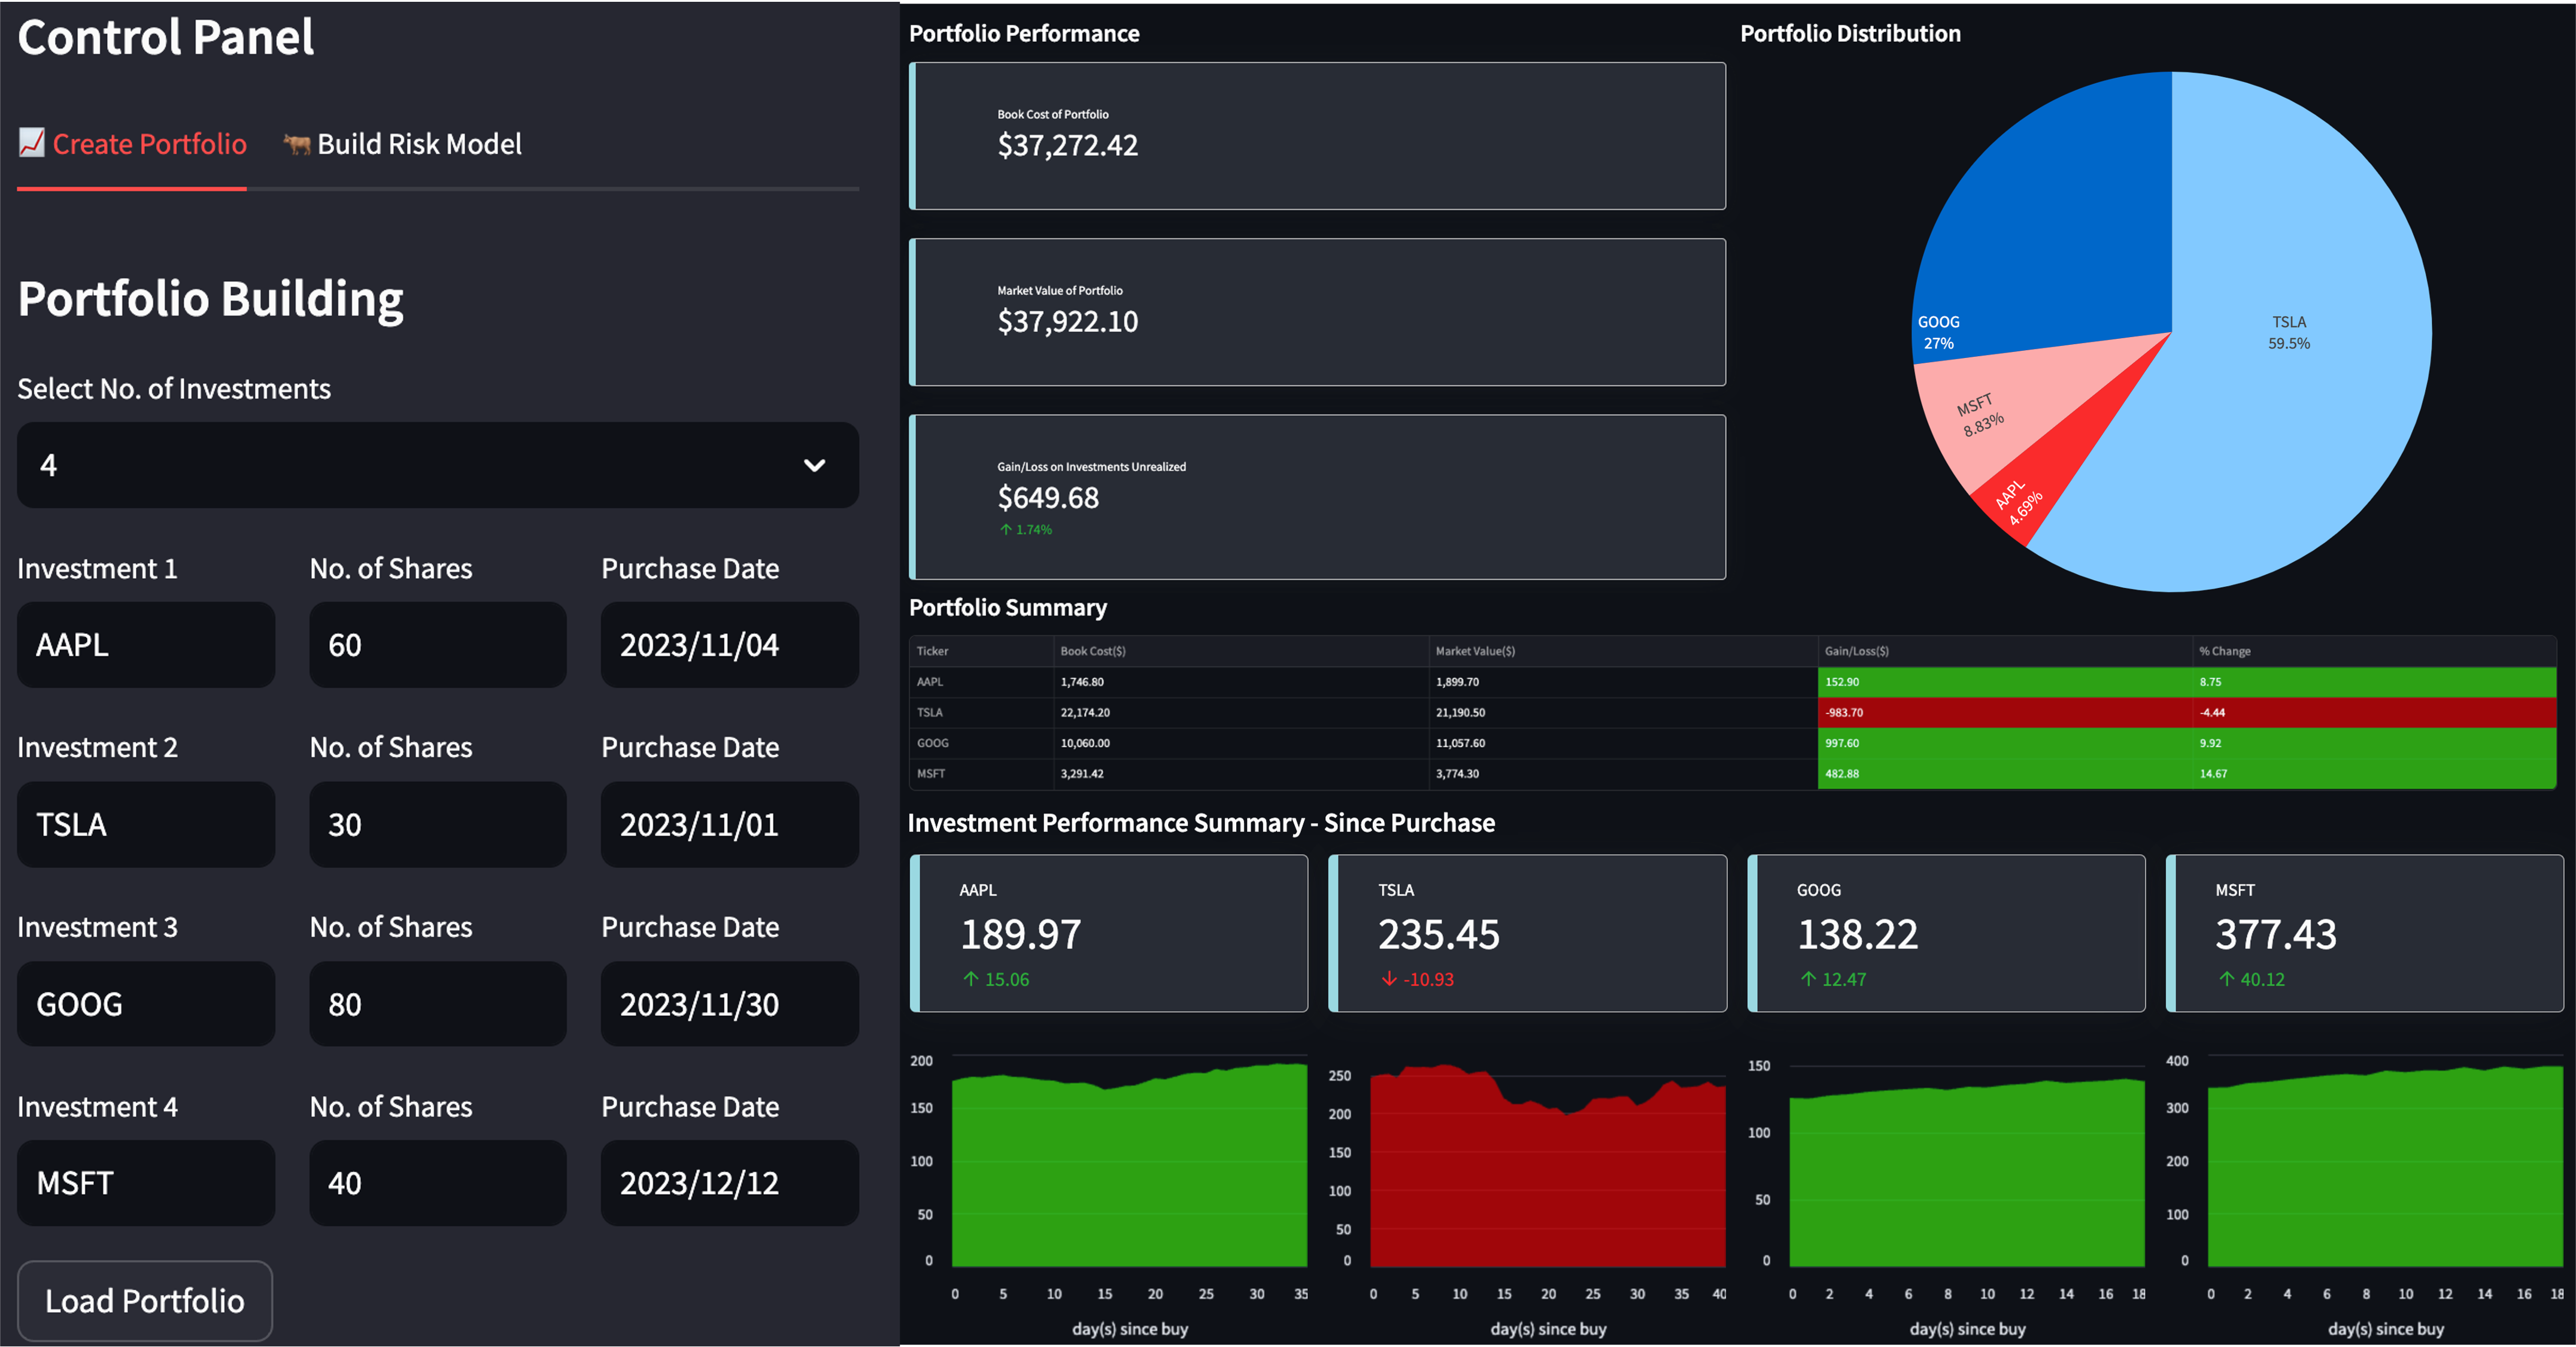Click AAPL number of shares field 60
This screenshot has height=1347, width=2576.
[438, 645]
